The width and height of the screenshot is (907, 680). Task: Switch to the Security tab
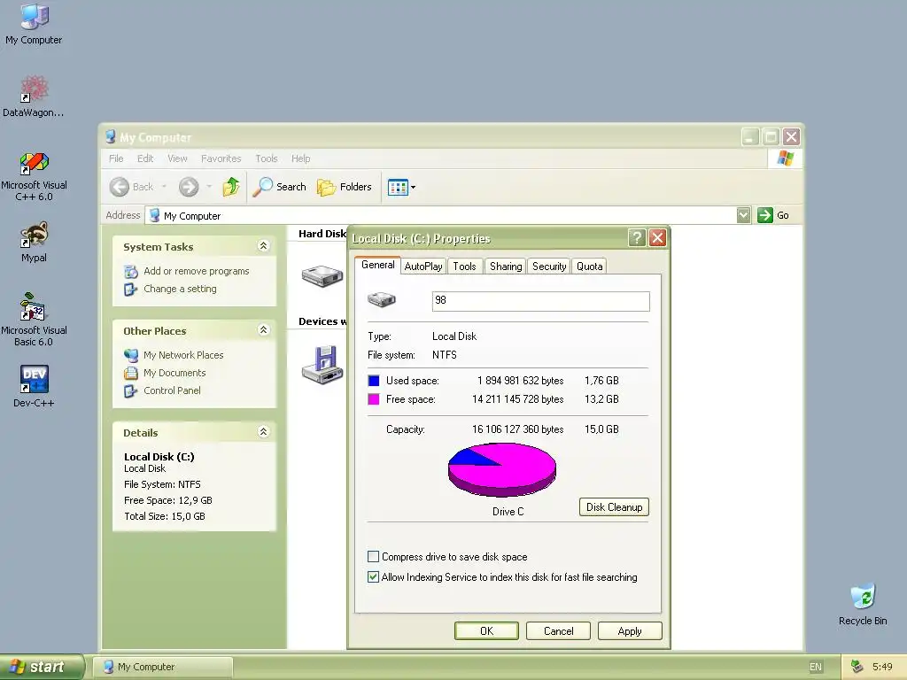click(549, 266)
